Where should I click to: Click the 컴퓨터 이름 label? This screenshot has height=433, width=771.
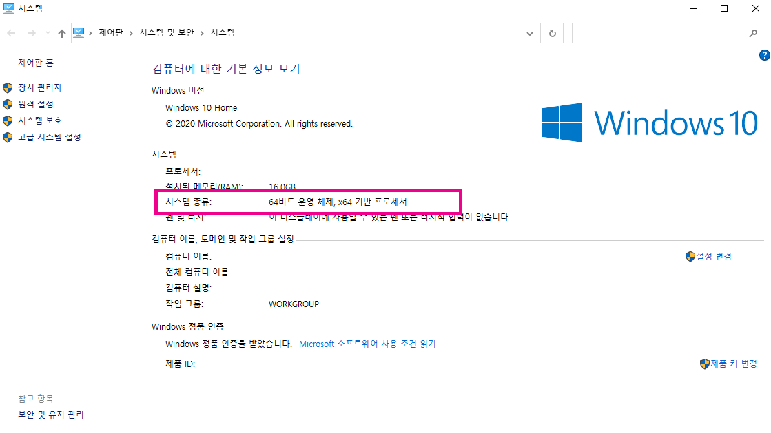188,256
